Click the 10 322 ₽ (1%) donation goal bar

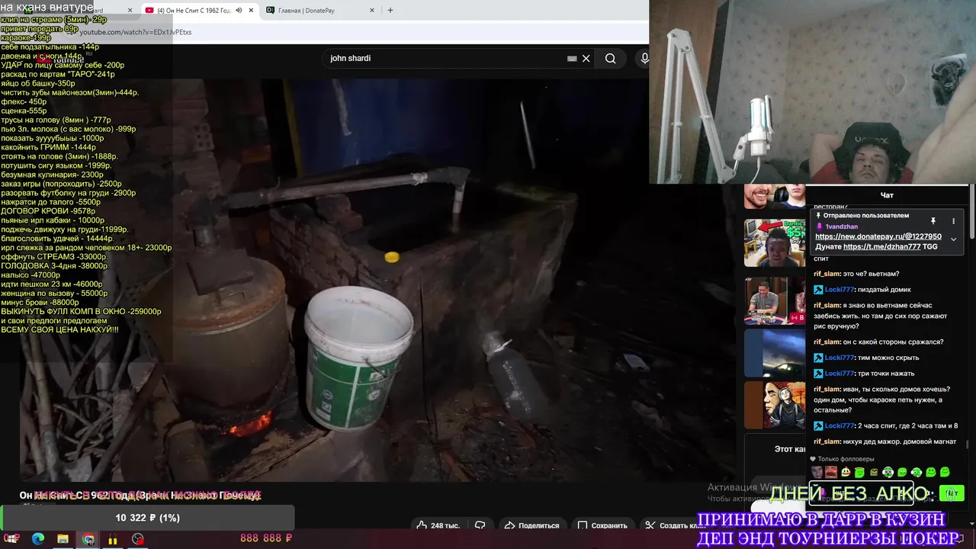click(147, 518)
